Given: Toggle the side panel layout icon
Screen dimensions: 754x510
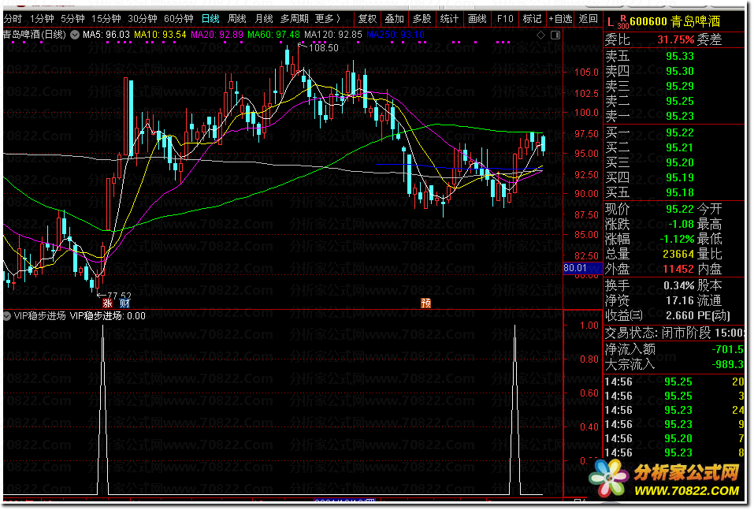Looking at the screenshot, I should pyautogui.click(x=555, y=35).
